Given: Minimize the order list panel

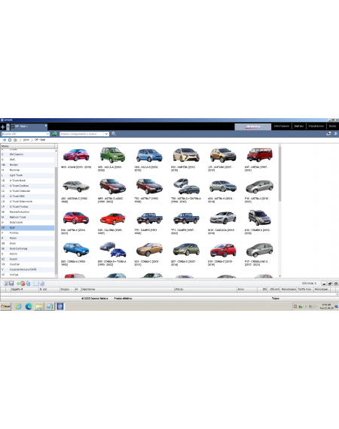Looking at the screenshot, I should coord(324,284).
